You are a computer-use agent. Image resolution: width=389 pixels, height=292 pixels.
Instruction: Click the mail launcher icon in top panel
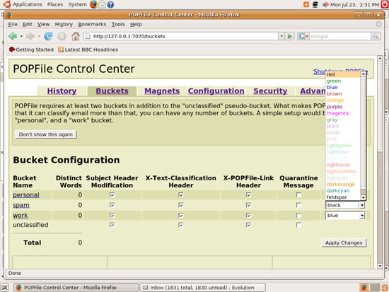coord(103,4)
